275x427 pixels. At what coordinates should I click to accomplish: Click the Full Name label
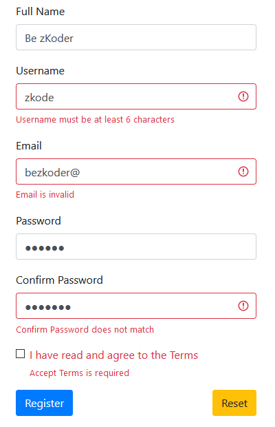[x=40, y=12]
